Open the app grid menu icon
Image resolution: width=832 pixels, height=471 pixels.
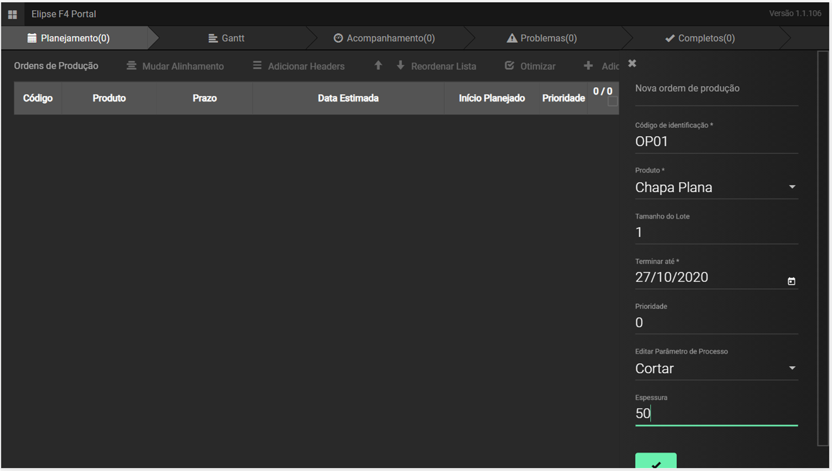[x=12, y=14]
